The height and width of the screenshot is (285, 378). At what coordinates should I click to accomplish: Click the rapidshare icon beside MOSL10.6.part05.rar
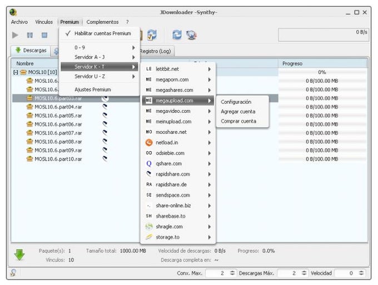click(x=105, y=115)
